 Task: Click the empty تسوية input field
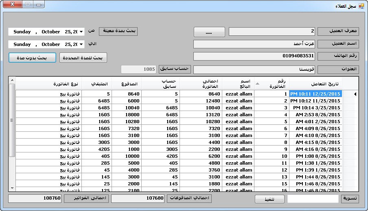313,199
